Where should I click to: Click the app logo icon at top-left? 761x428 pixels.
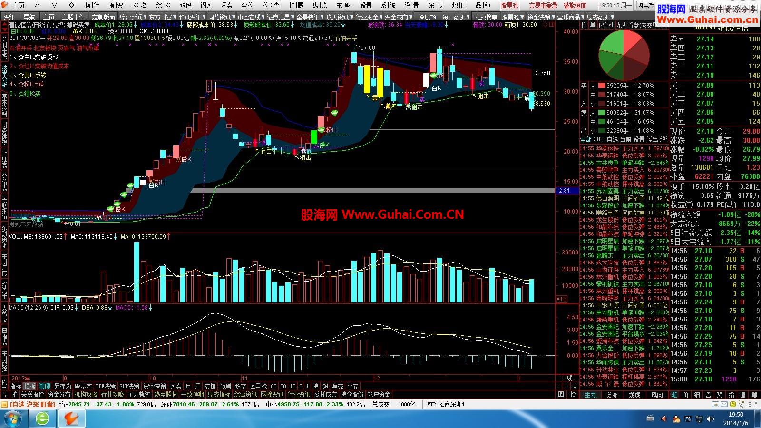click(x=5, y=5)
